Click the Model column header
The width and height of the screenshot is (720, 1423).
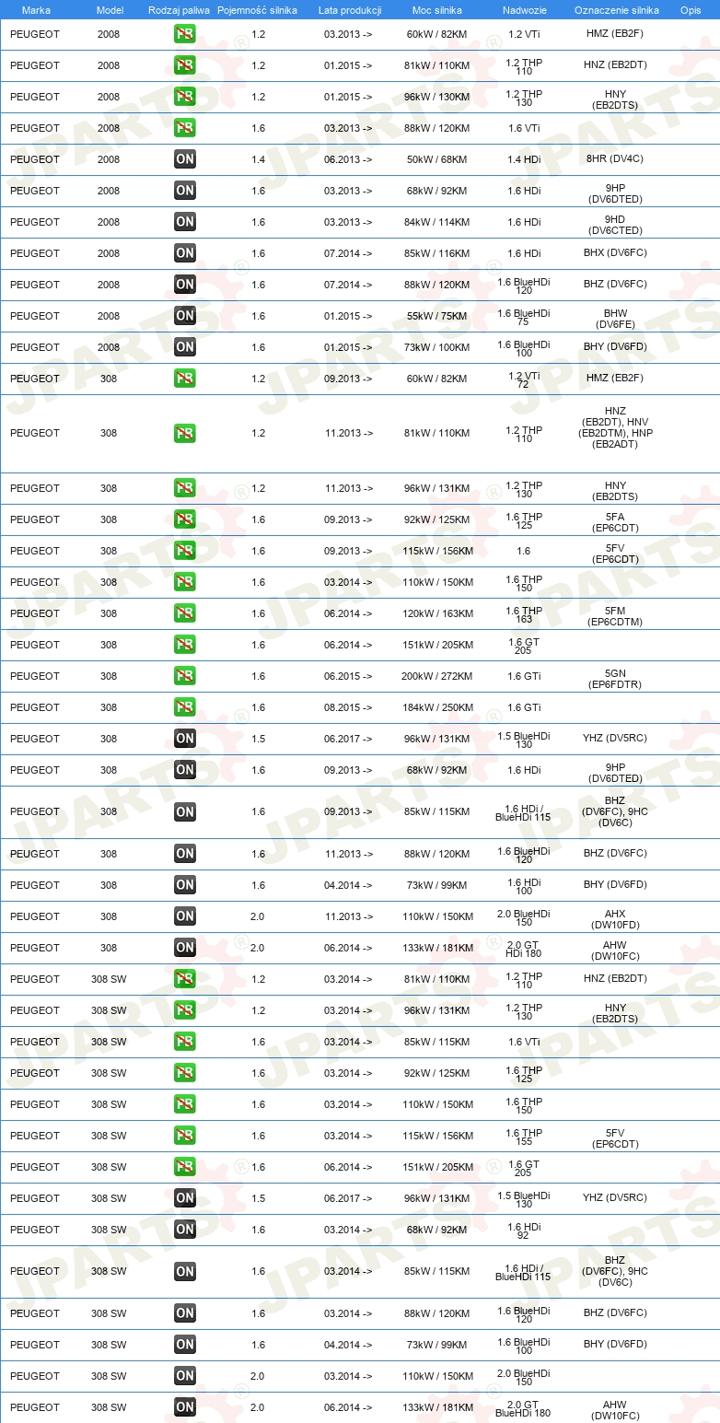pyautogui.click(x=110, y=9)
